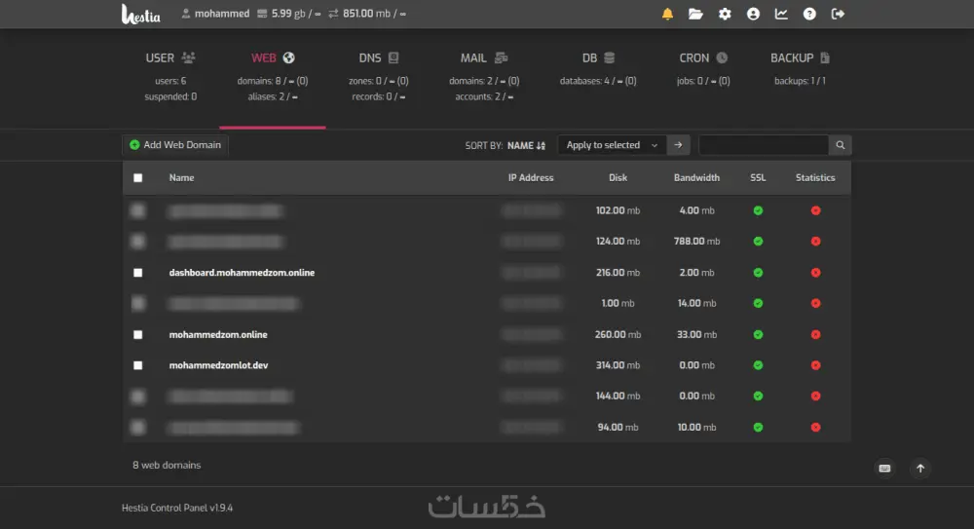
Task: Click Hestia Control Panel v1.9.4 text
Action: tap(177, 508)
